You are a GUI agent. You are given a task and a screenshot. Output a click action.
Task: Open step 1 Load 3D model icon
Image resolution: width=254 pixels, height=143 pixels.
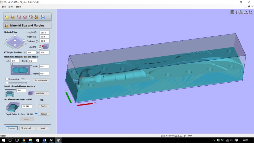[x=7, y=17]
